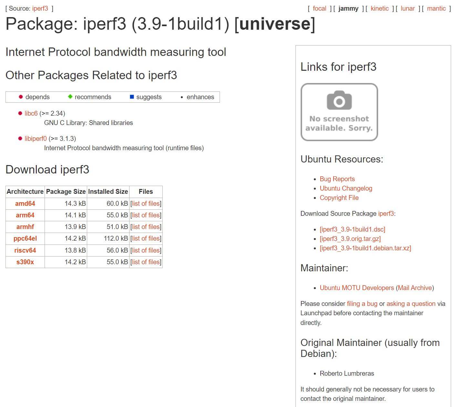Viewport: 454px width, 407px height.
Task: Open the Copyright File link
Action: [x=339, y=198]
